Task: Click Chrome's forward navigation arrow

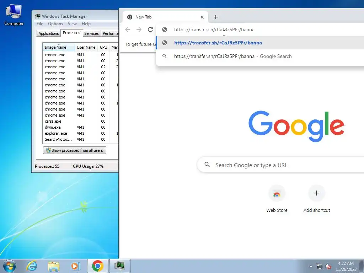Action: (139, 30)
